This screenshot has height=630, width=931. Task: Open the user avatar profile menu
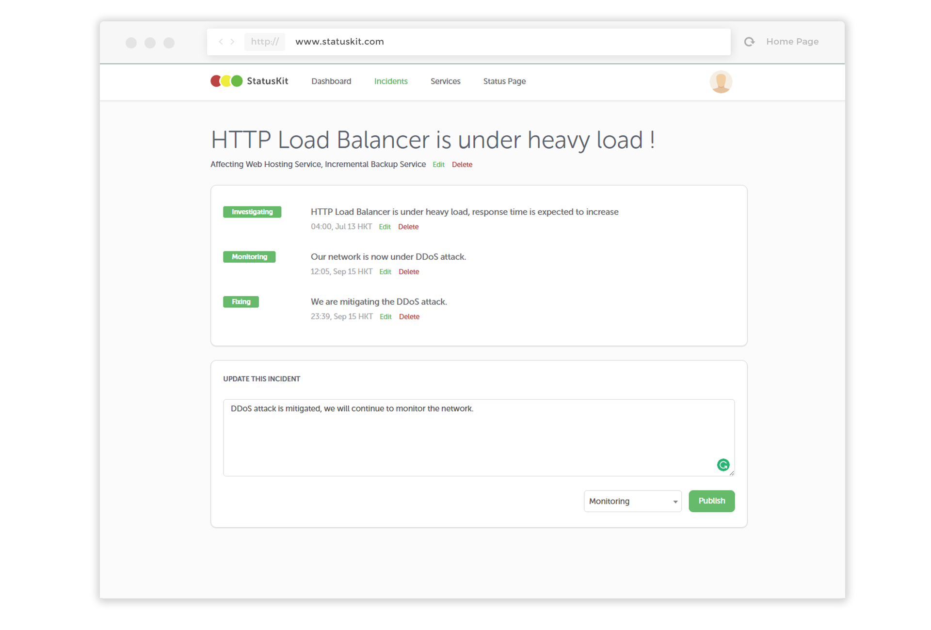pos(721,81)
